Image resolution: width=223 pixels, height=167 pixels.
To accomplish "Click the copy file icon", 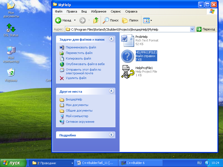I will pos(62,58).
